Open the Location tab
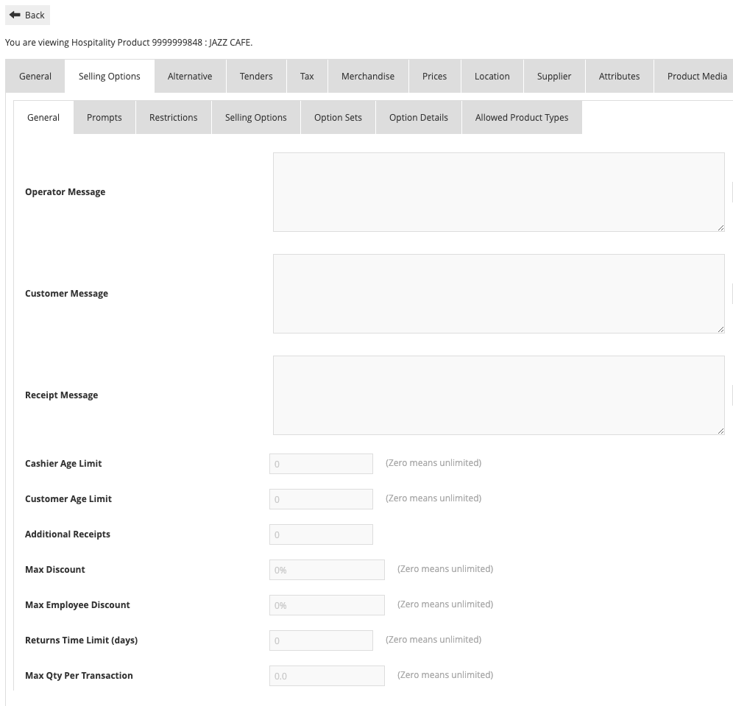 (492, 77)
